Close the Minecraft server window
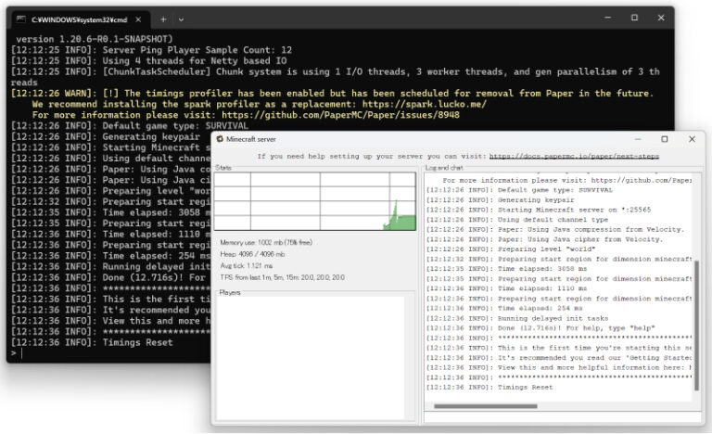 (691, 139)
